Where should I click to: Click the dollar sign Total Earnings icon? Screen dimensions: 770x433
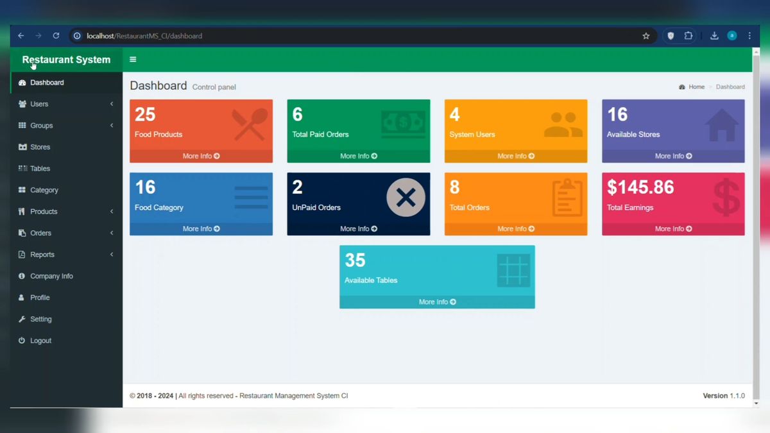[x=726, y=197]
